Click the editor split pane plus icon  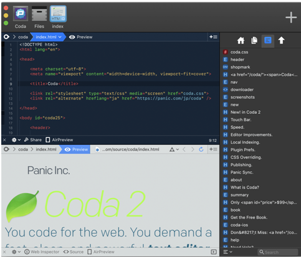(213, 37)
